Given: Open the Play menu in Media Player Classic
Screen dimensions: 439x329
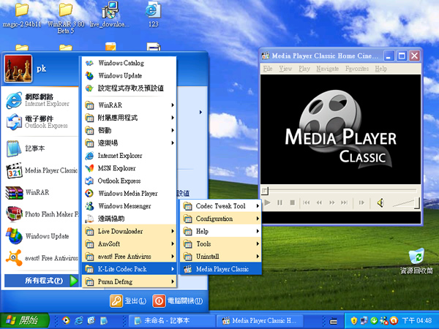Looking at the screenshot, I should point(304,69).
